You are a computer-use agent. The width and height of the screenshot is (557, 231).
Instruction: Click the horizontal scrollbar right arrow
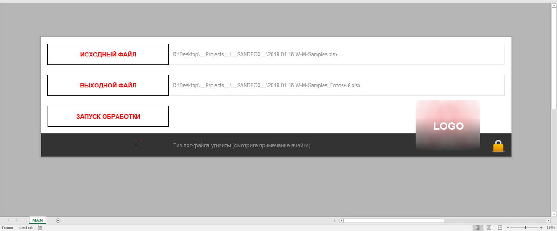[548, 220]
